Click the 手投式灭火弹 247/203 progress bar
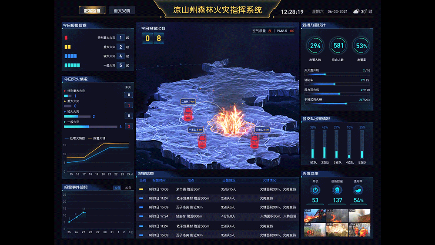This screenshot has height=245, width=435. (x=337, y=104)
